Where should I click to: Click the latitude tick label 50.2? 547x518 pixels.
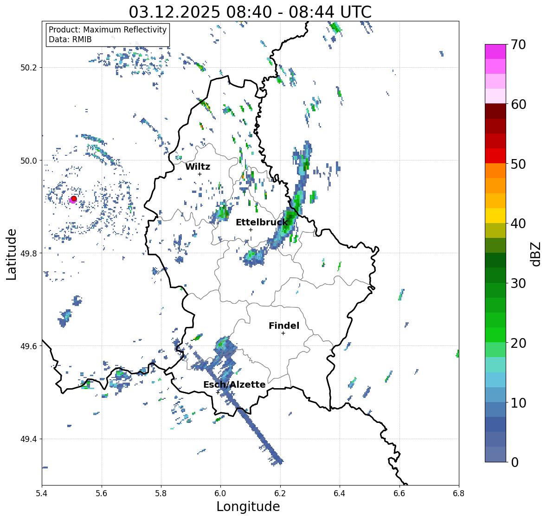(x=28, y=68)
